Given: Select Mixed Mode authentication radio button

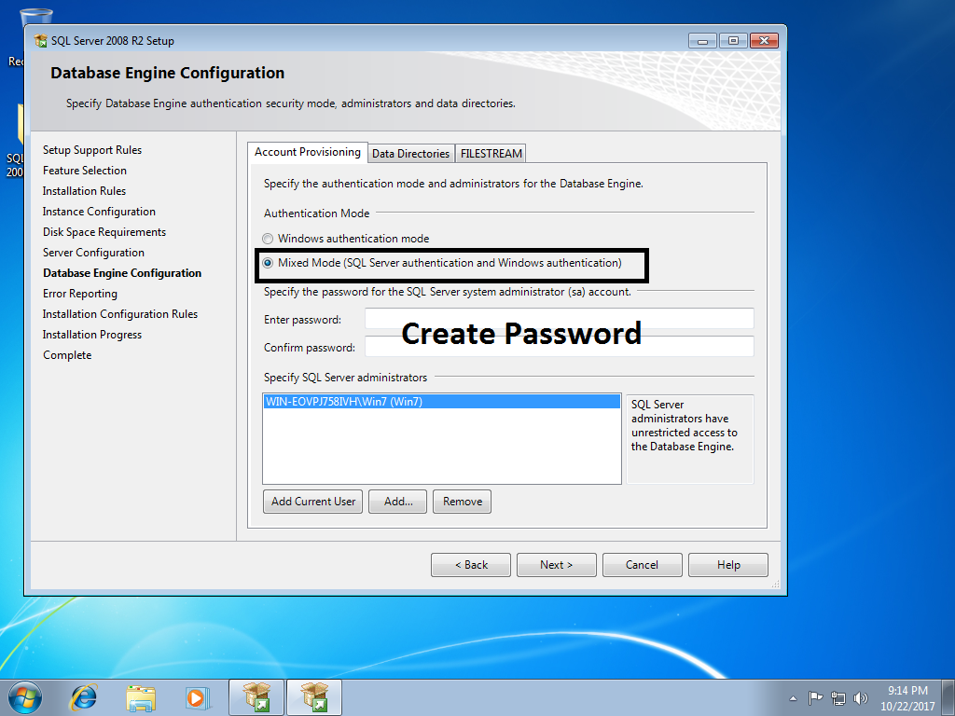Looking at the screenshot, I should point(268,263).
